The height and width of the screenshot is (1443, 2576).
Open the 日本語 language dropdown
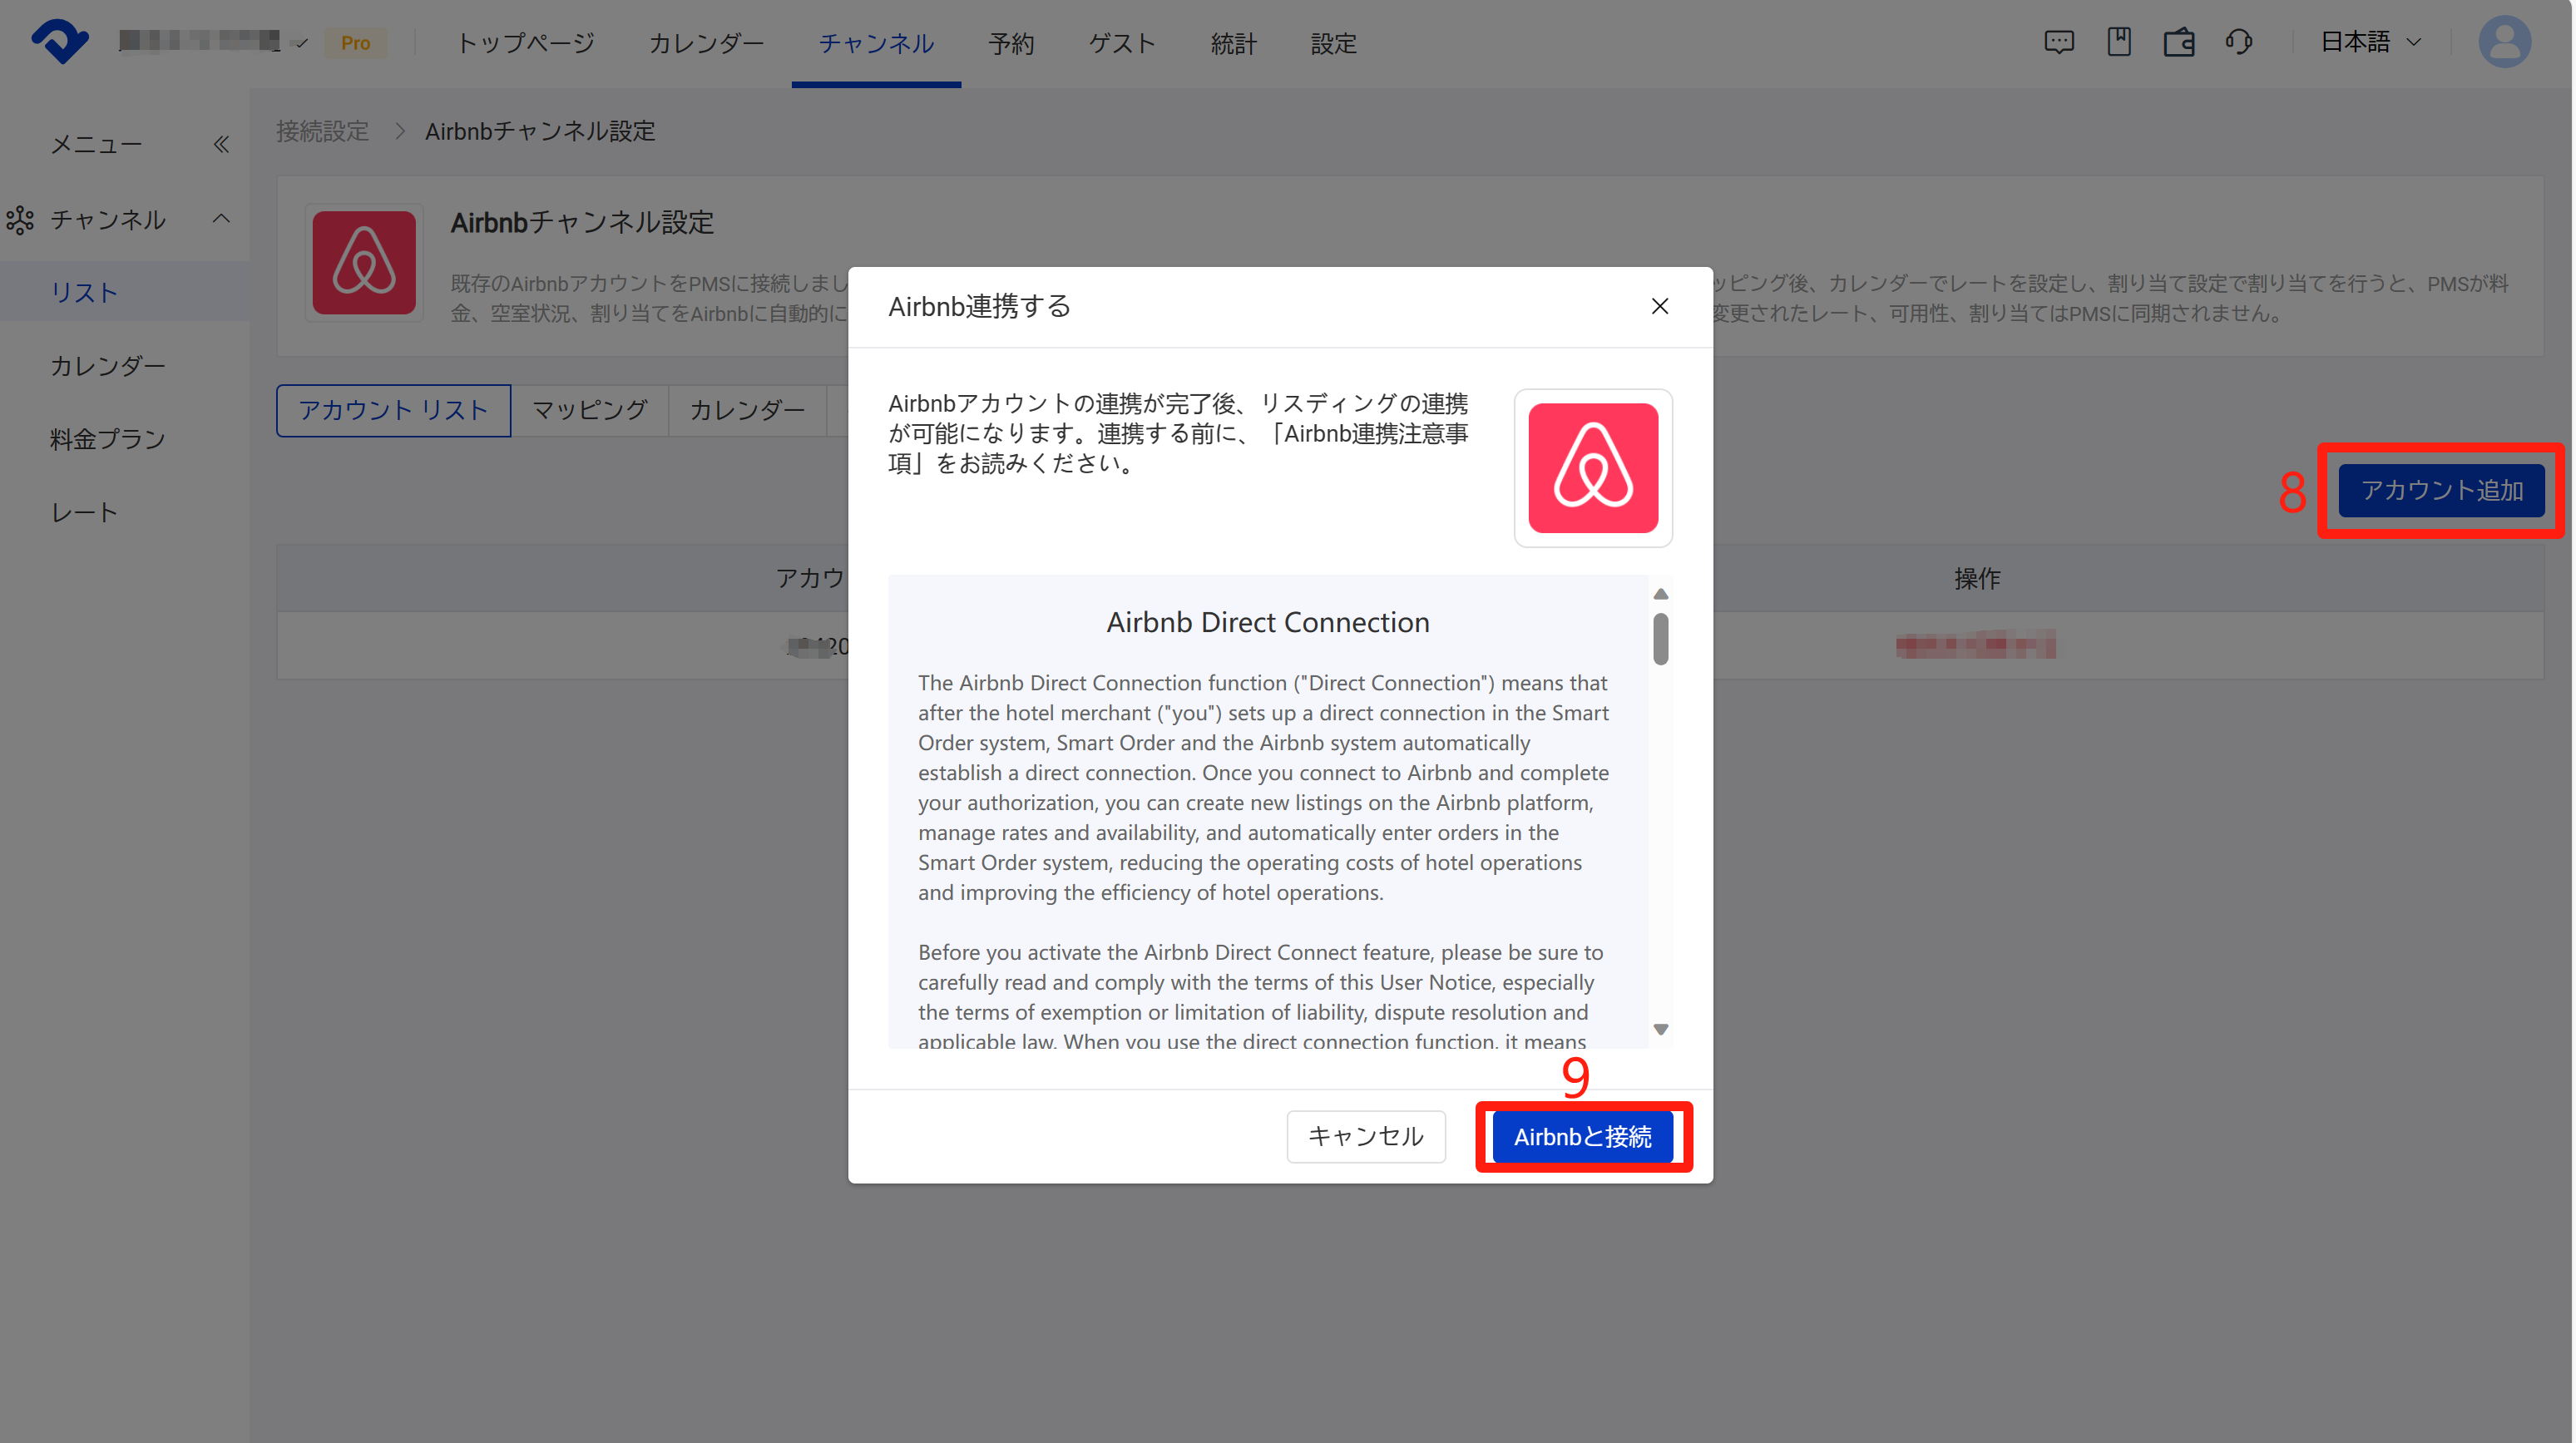[2370, 42]
